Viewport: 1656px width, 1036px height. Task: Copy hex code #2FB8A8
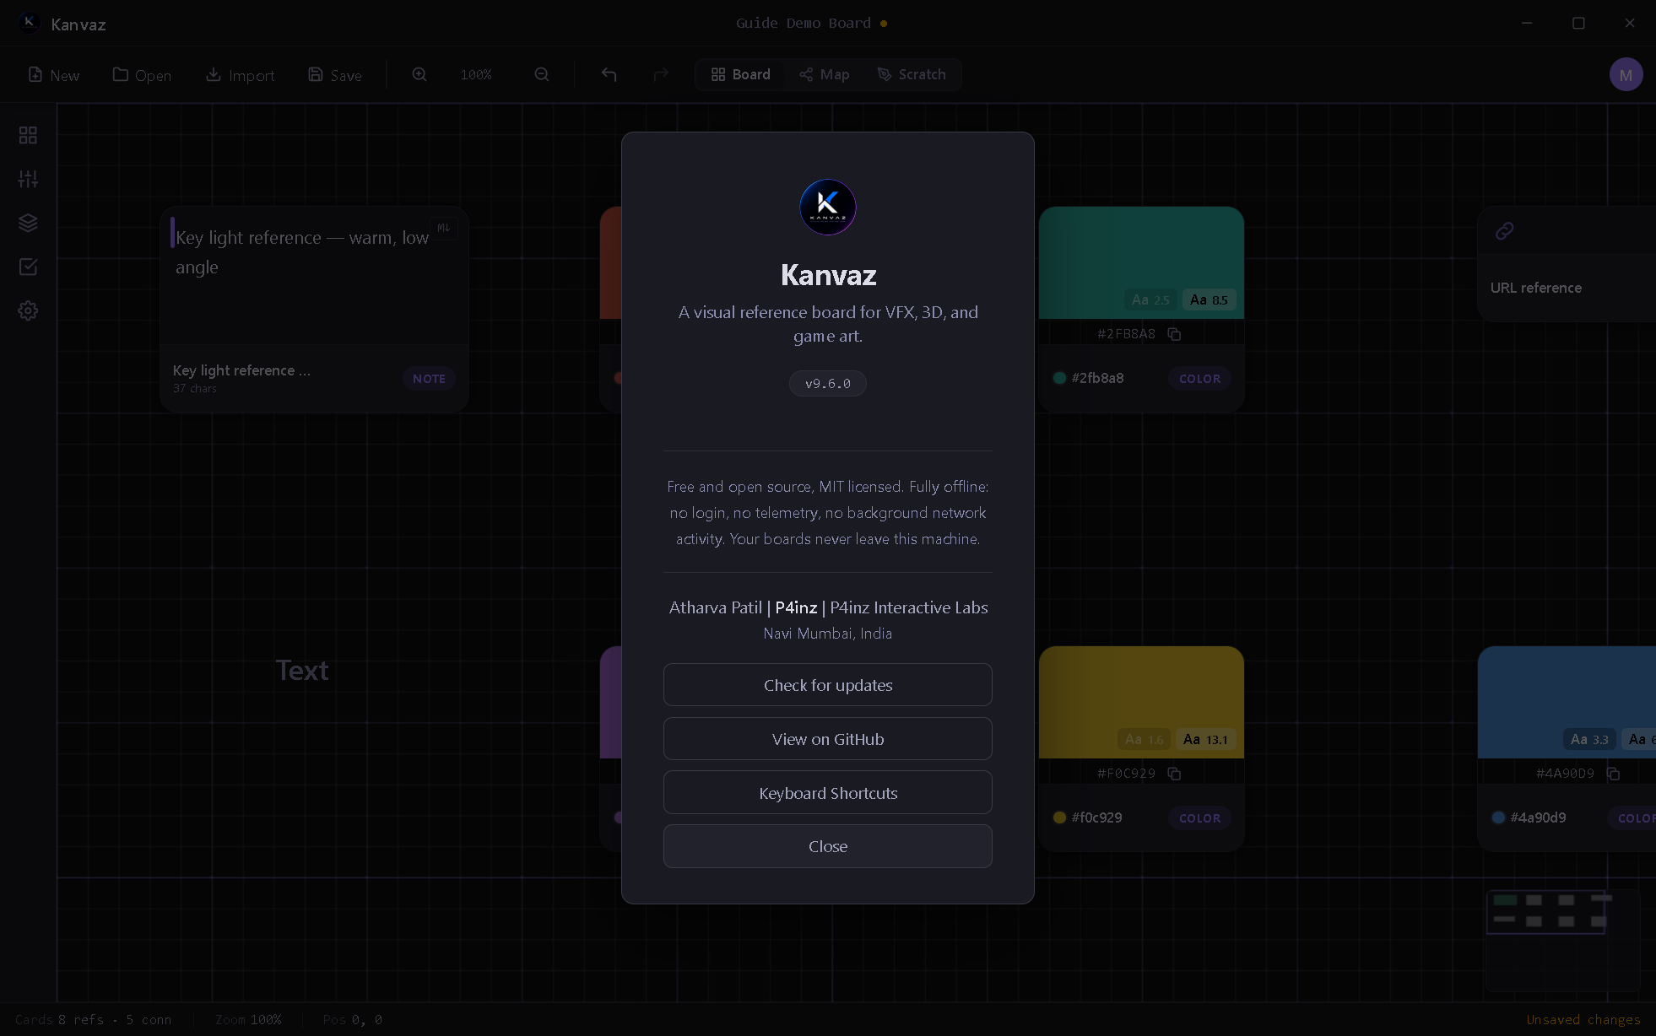click(1174, 334)
